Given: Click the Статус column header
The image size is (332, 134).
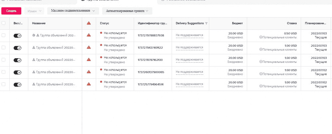Looking at the screenshot, I should [x=104, y=23].
